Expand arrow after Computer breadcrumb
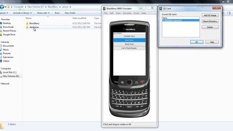 pos(25,7)
